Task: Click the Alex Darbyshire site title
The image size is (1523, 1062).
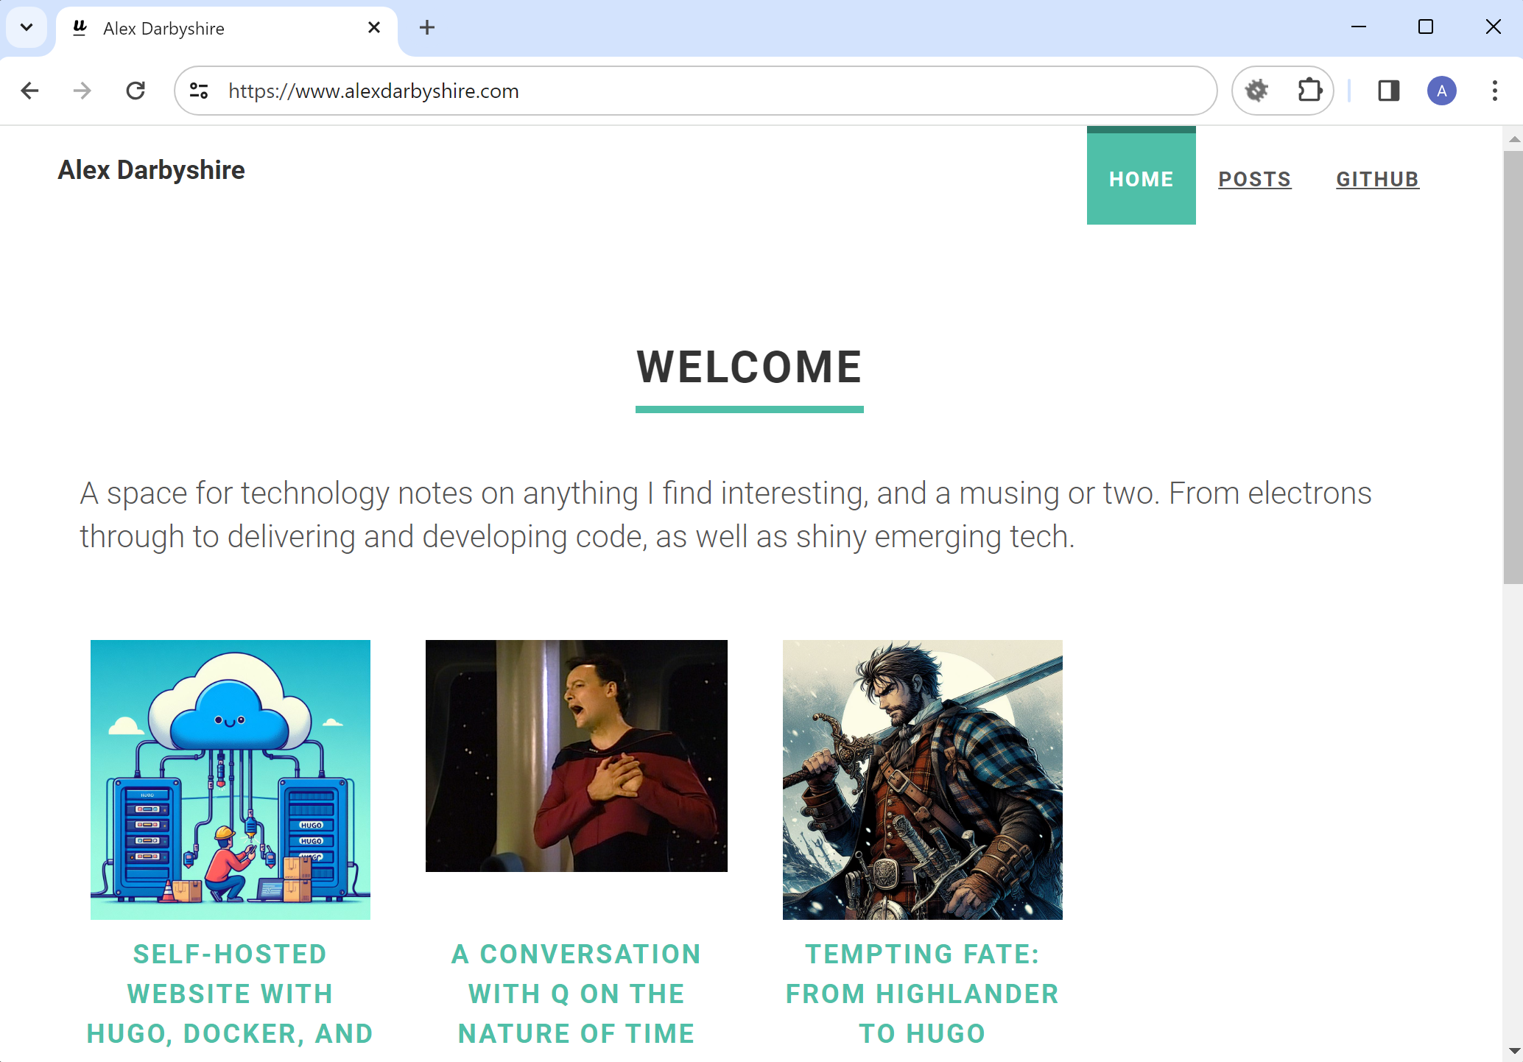Action: [151, 170]
